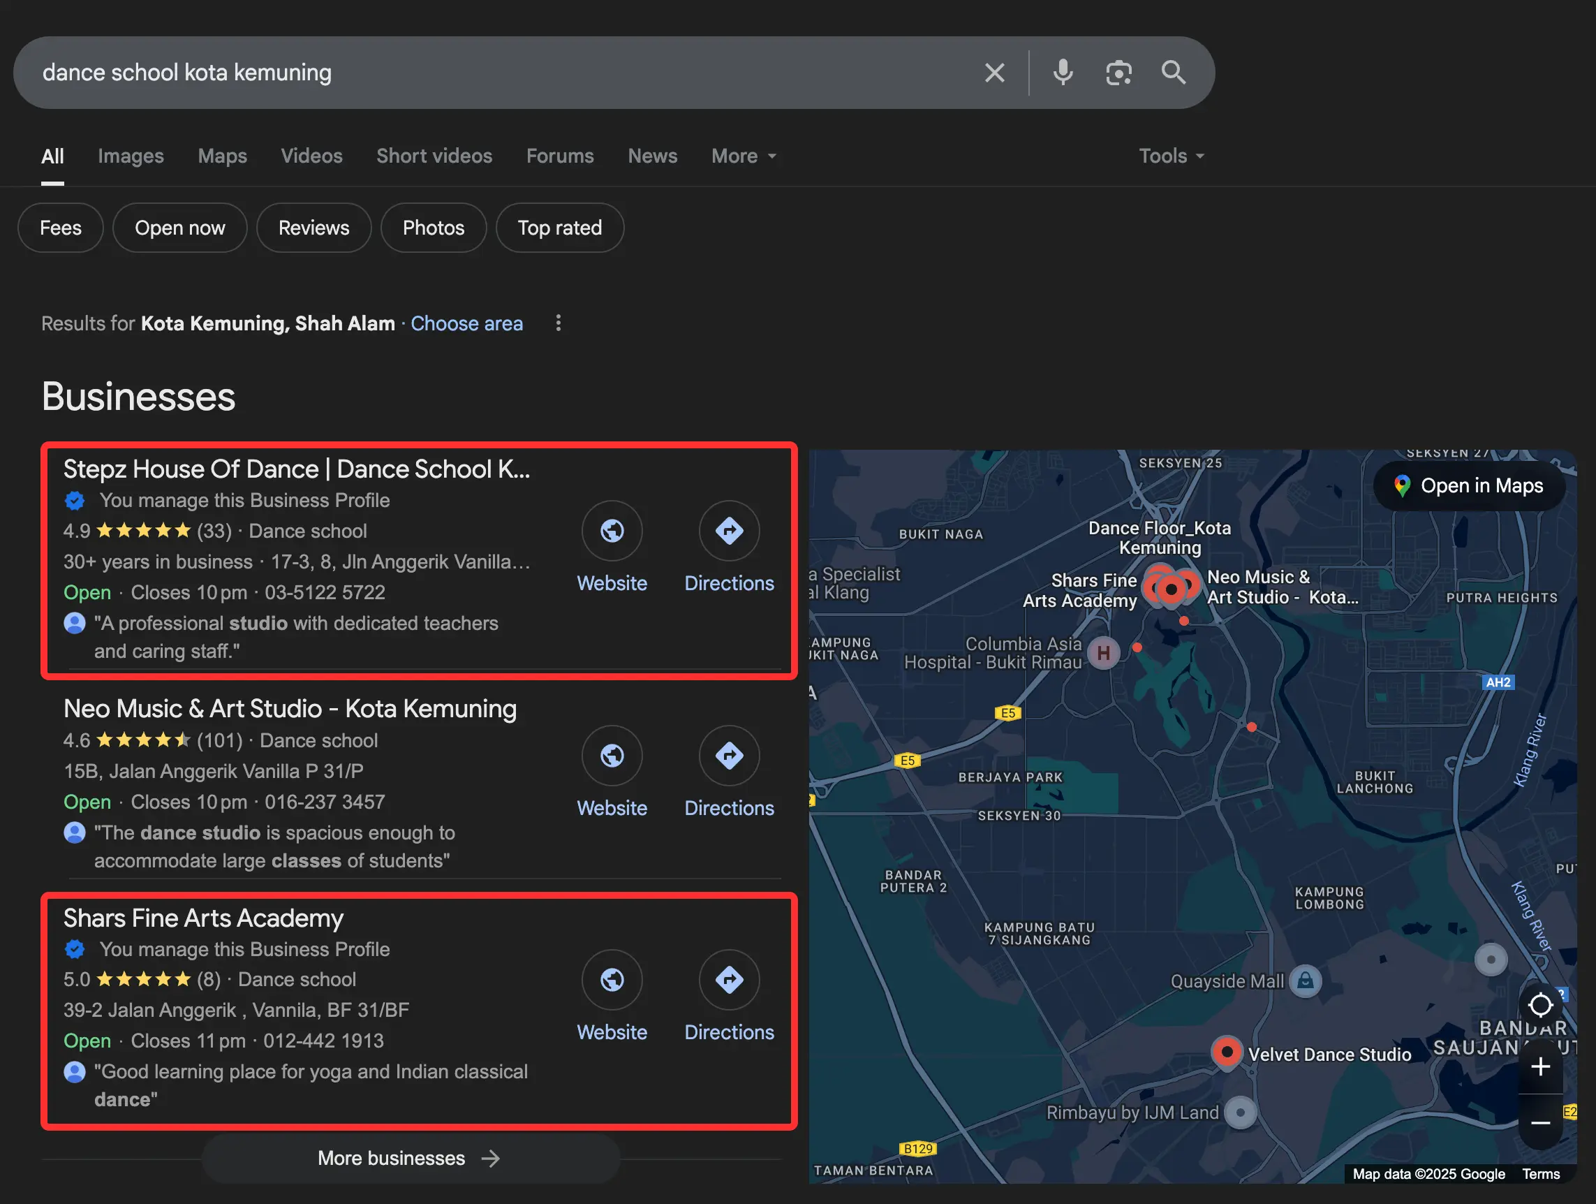Click Shars Fine Arts verified badge
The image size is (1596, 1204).
74,949
